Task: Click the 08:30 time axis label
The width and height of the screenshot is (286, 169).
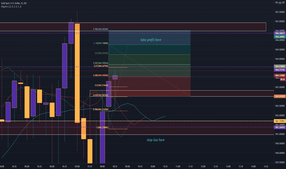Action: 115,167
